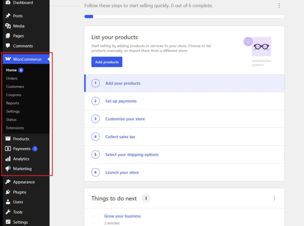Screen dimensions: 304x226
Task: Click the Media library icon
Action: pyautogui.click(x=8, y=26)
